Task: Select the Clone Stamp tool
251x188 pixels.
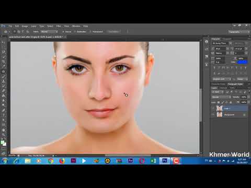Action: click(3, 81)
